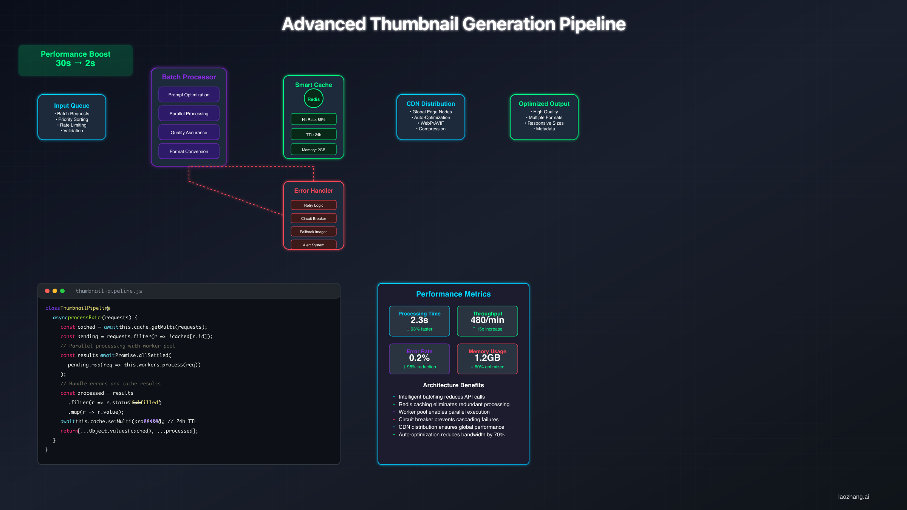The width and height of the screenshot is (907, 510).
Task: Select the Prompt Optimization box
Action: pos(189,94)
